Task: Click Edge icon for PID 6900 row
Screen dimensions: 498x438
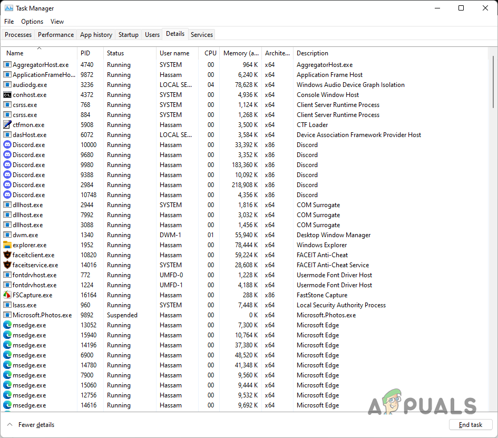Action: click(x=7, y=355)
